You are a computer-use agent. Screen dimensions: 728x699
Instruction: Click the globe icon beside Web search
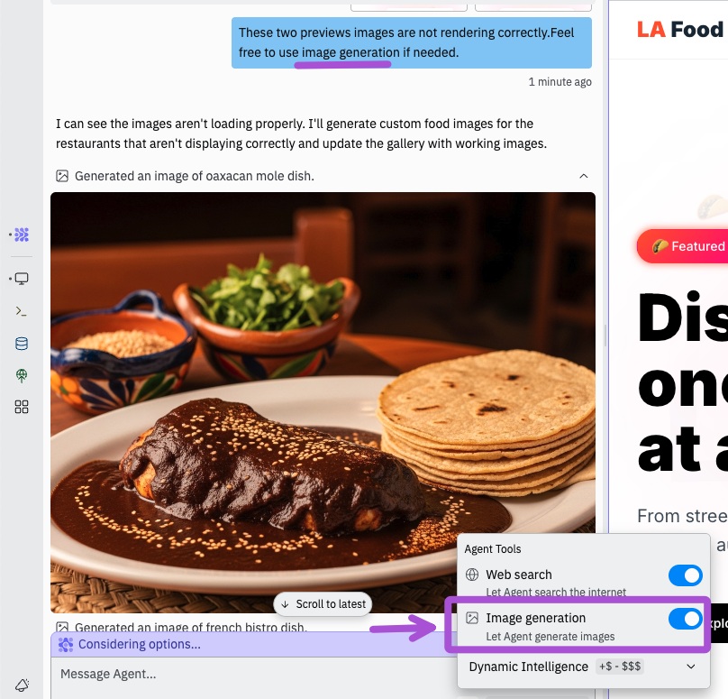click(x=472, y=575)
